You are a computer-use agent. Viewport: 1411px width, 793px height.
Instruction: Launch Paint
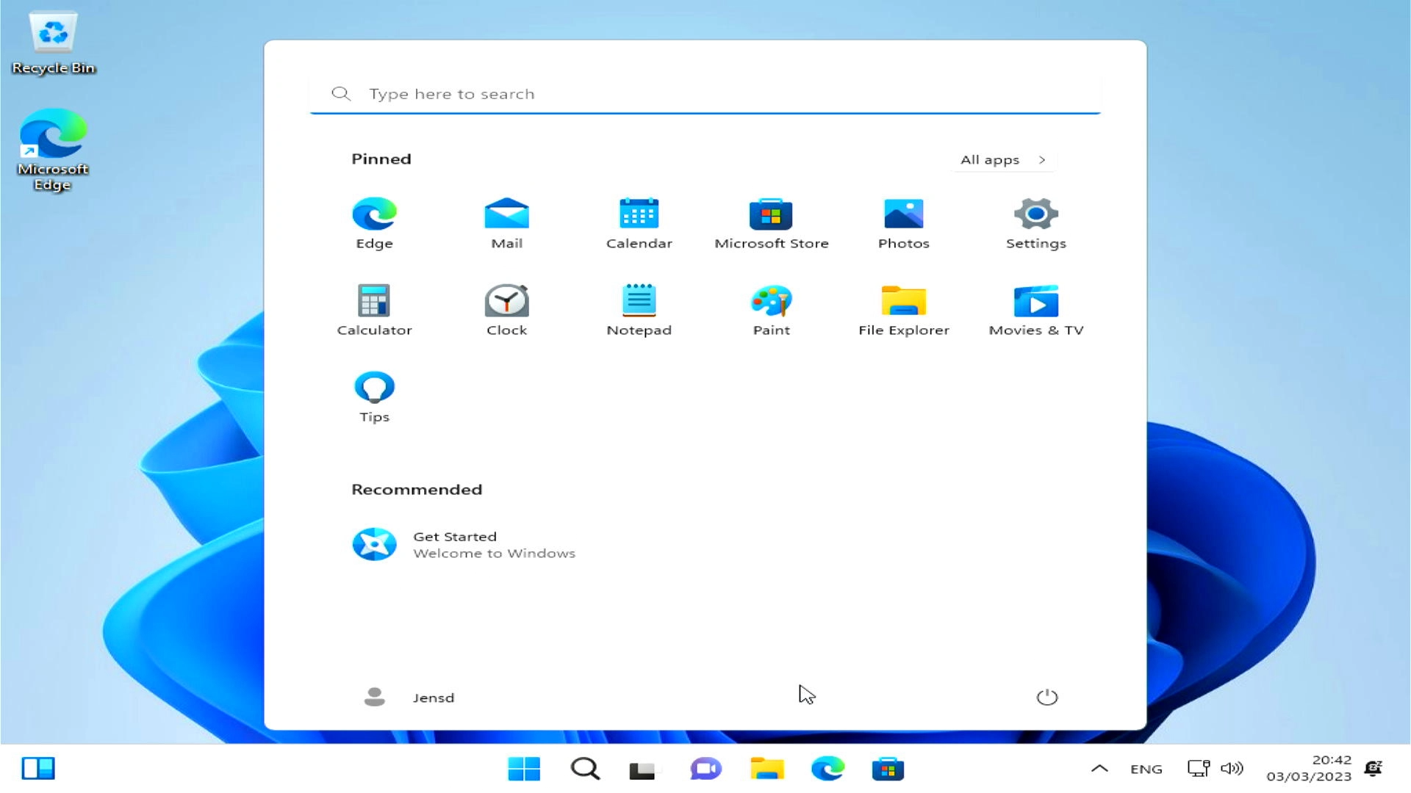point(771,307)
